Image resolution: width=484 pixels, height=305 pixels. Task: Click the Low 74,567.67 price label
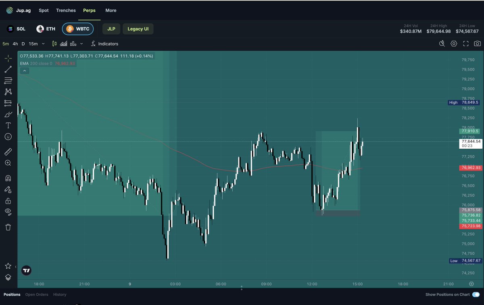466,261
